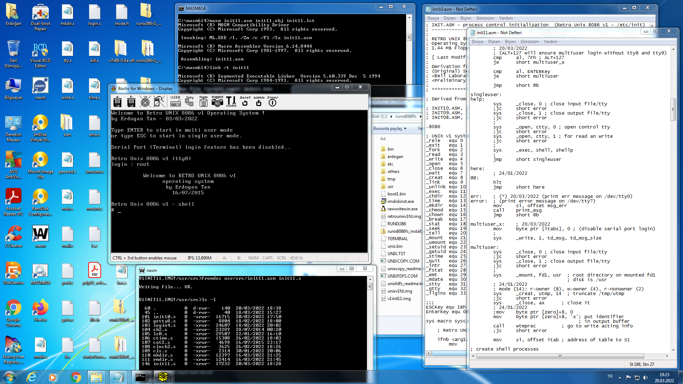Show hidden system tray icons arrow
This screenshot has height=384, width=683.
tap(620, 377)
